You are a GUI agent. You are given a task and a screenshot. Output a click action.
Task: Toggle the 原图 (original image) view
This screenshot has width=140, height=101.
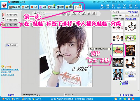click(84, 14)
